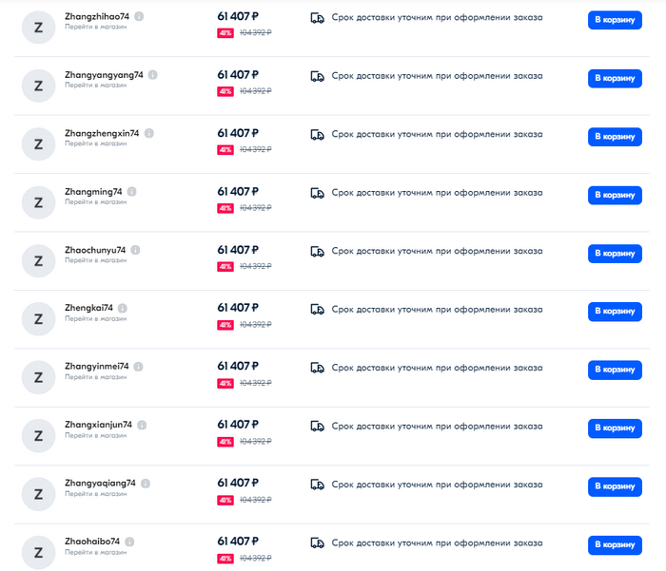Click 41% discount badge in Zhangzhengxin74 row
Viewport: 666px width, 571px height.
tap(225, 150)
